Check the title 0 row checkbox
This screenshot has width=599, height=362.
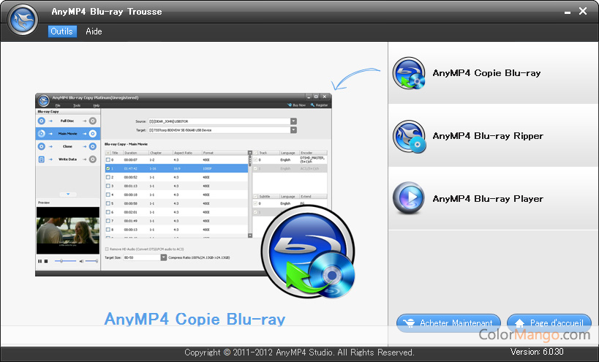[x=108, y=159]
